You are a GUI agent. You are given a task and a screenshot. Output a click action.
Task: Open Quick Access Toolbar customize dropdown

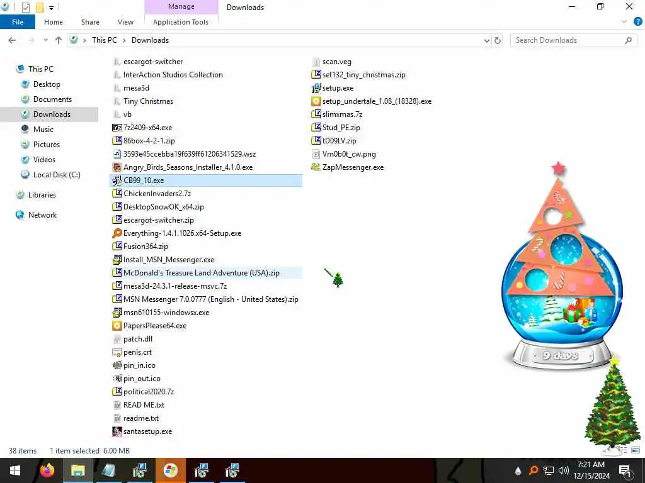(x=51, y=8)
